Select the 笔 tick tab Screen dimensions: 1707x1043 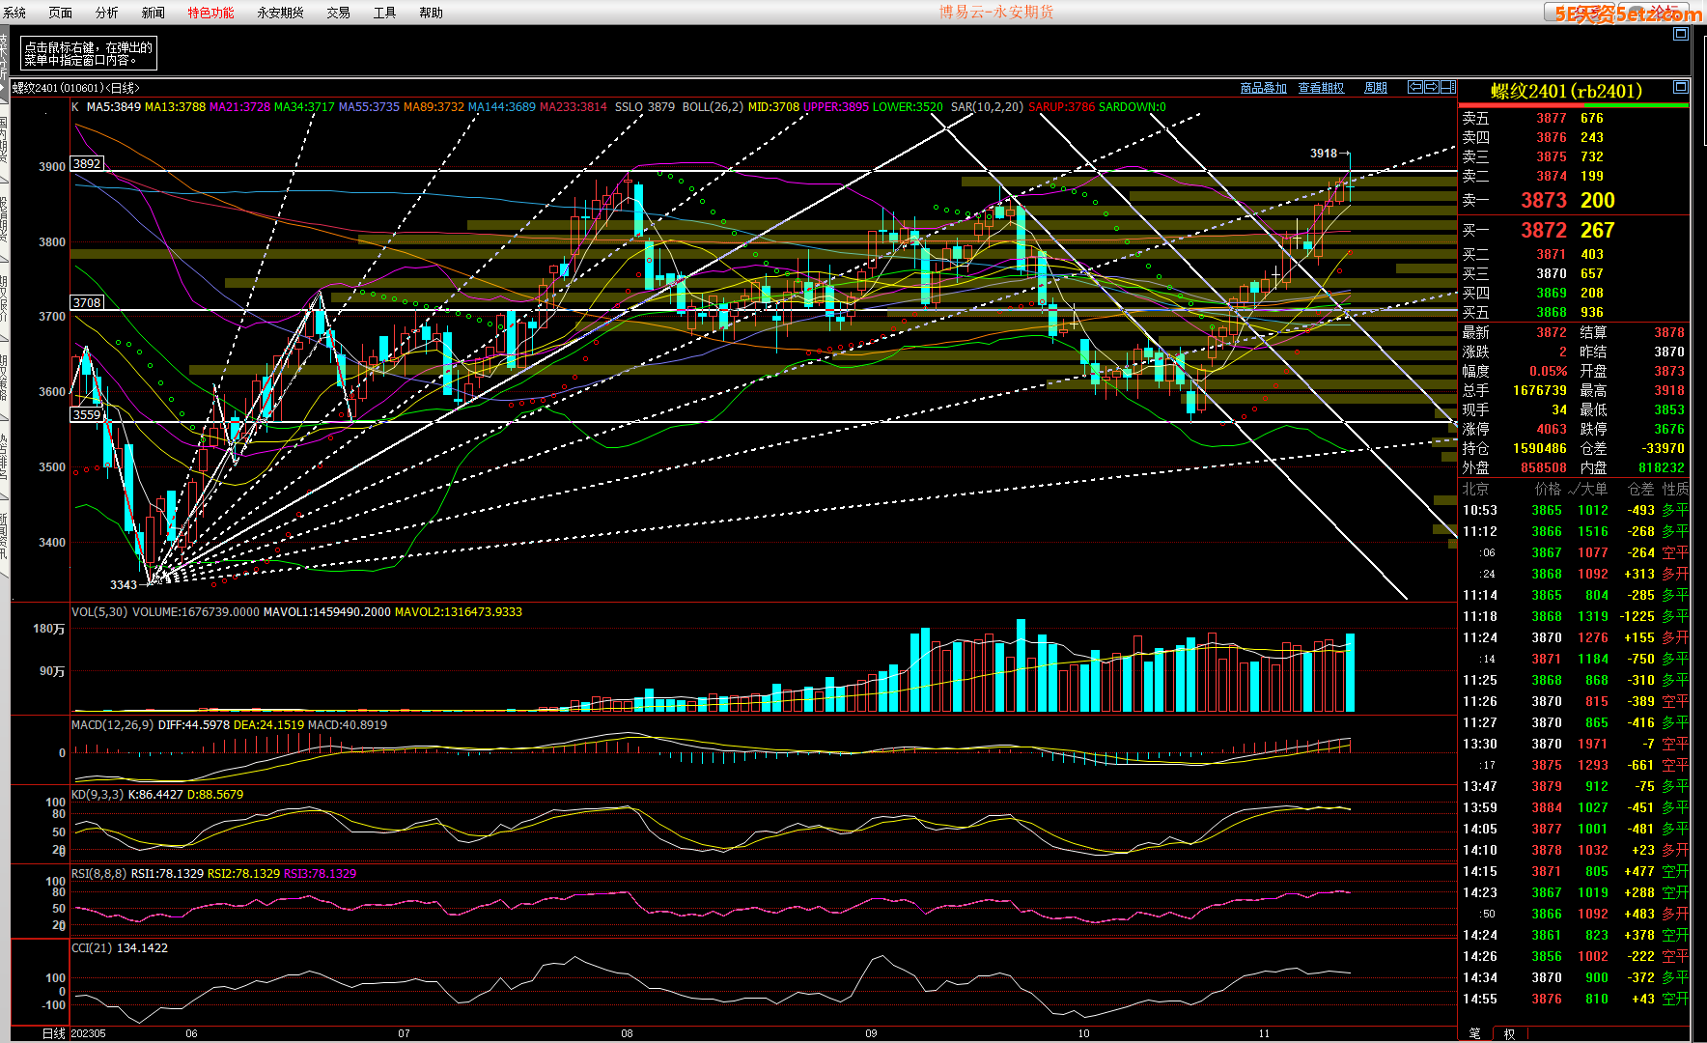1475,1033
